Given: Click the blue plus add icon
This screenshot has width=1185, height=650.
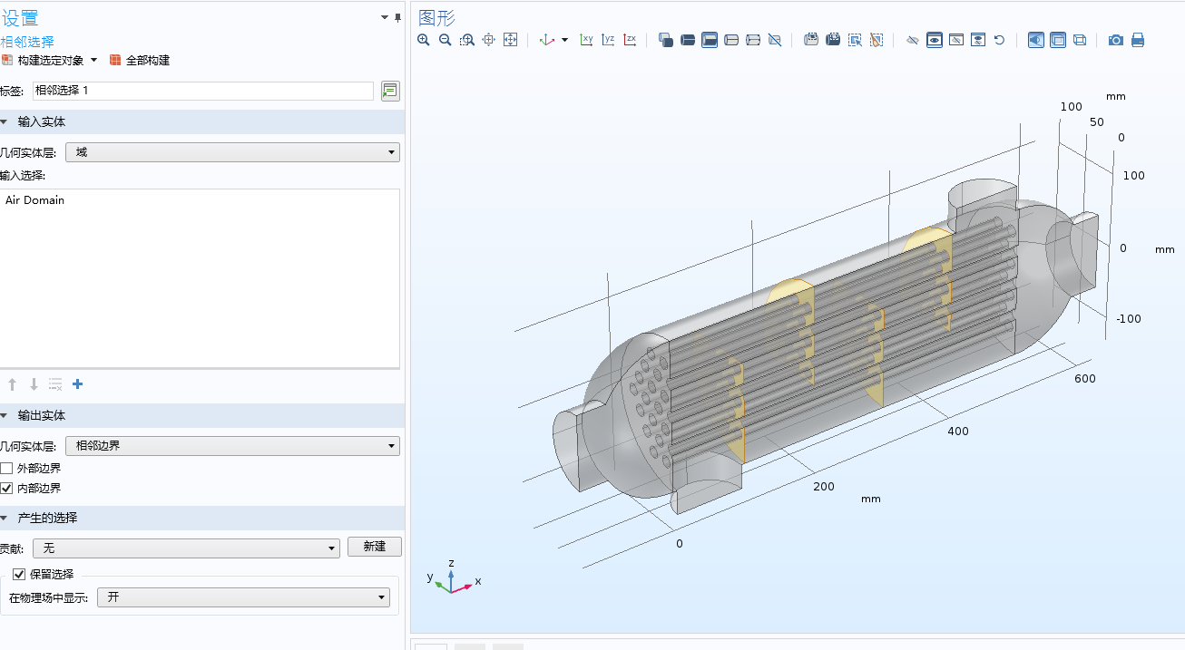Looking at the screenshot, I should coord(77,384).
